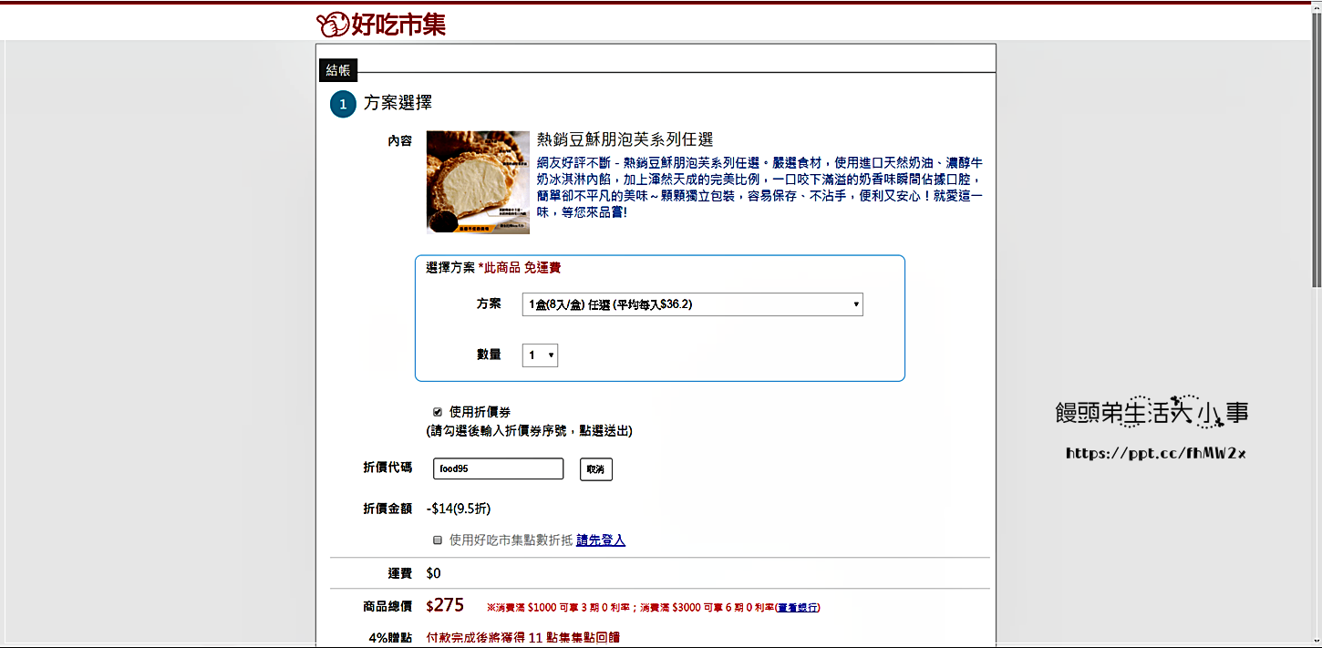Click the step 1 circle badge
The height and width of the screenshot is (648, 1322).
343,105
